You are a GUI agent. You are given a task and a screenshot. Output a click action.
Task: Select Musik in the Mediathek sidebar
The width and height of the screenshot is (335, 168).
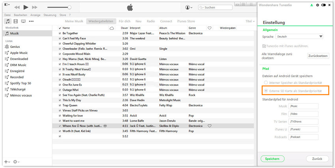pos(28,33)
